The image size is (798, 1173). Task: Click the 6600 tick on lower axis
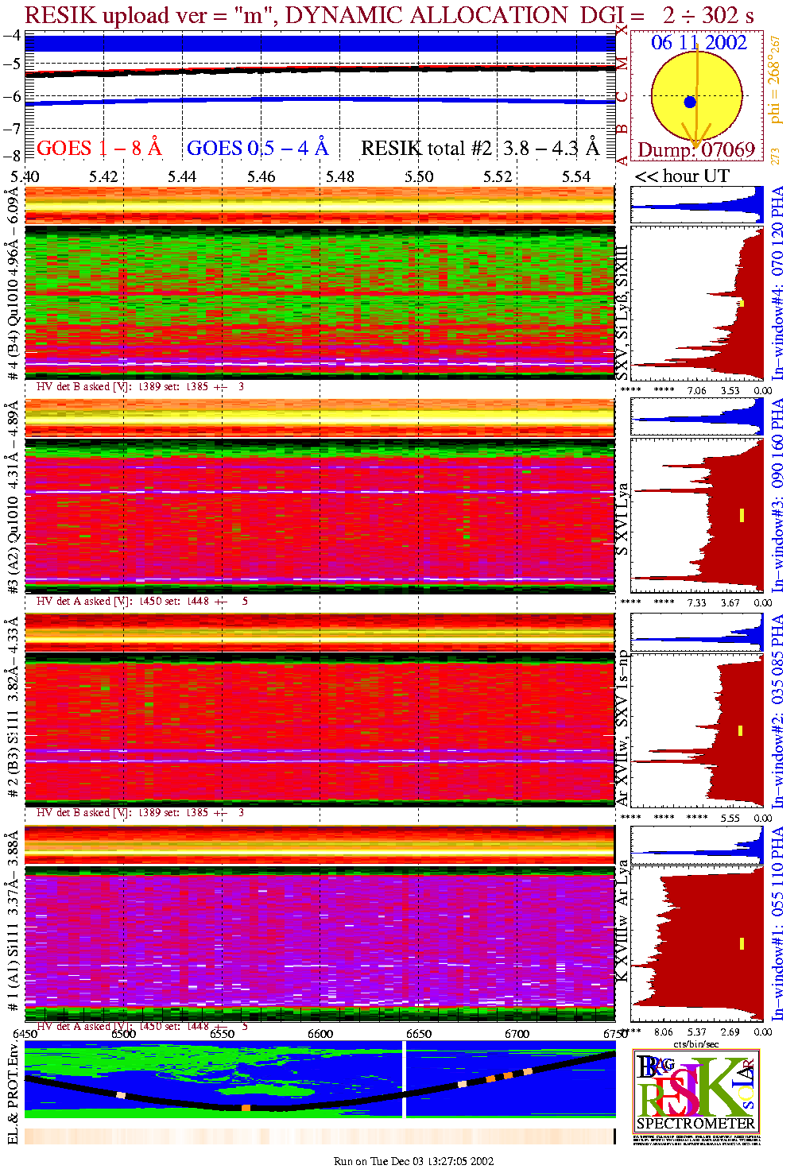coord(320,1034)
